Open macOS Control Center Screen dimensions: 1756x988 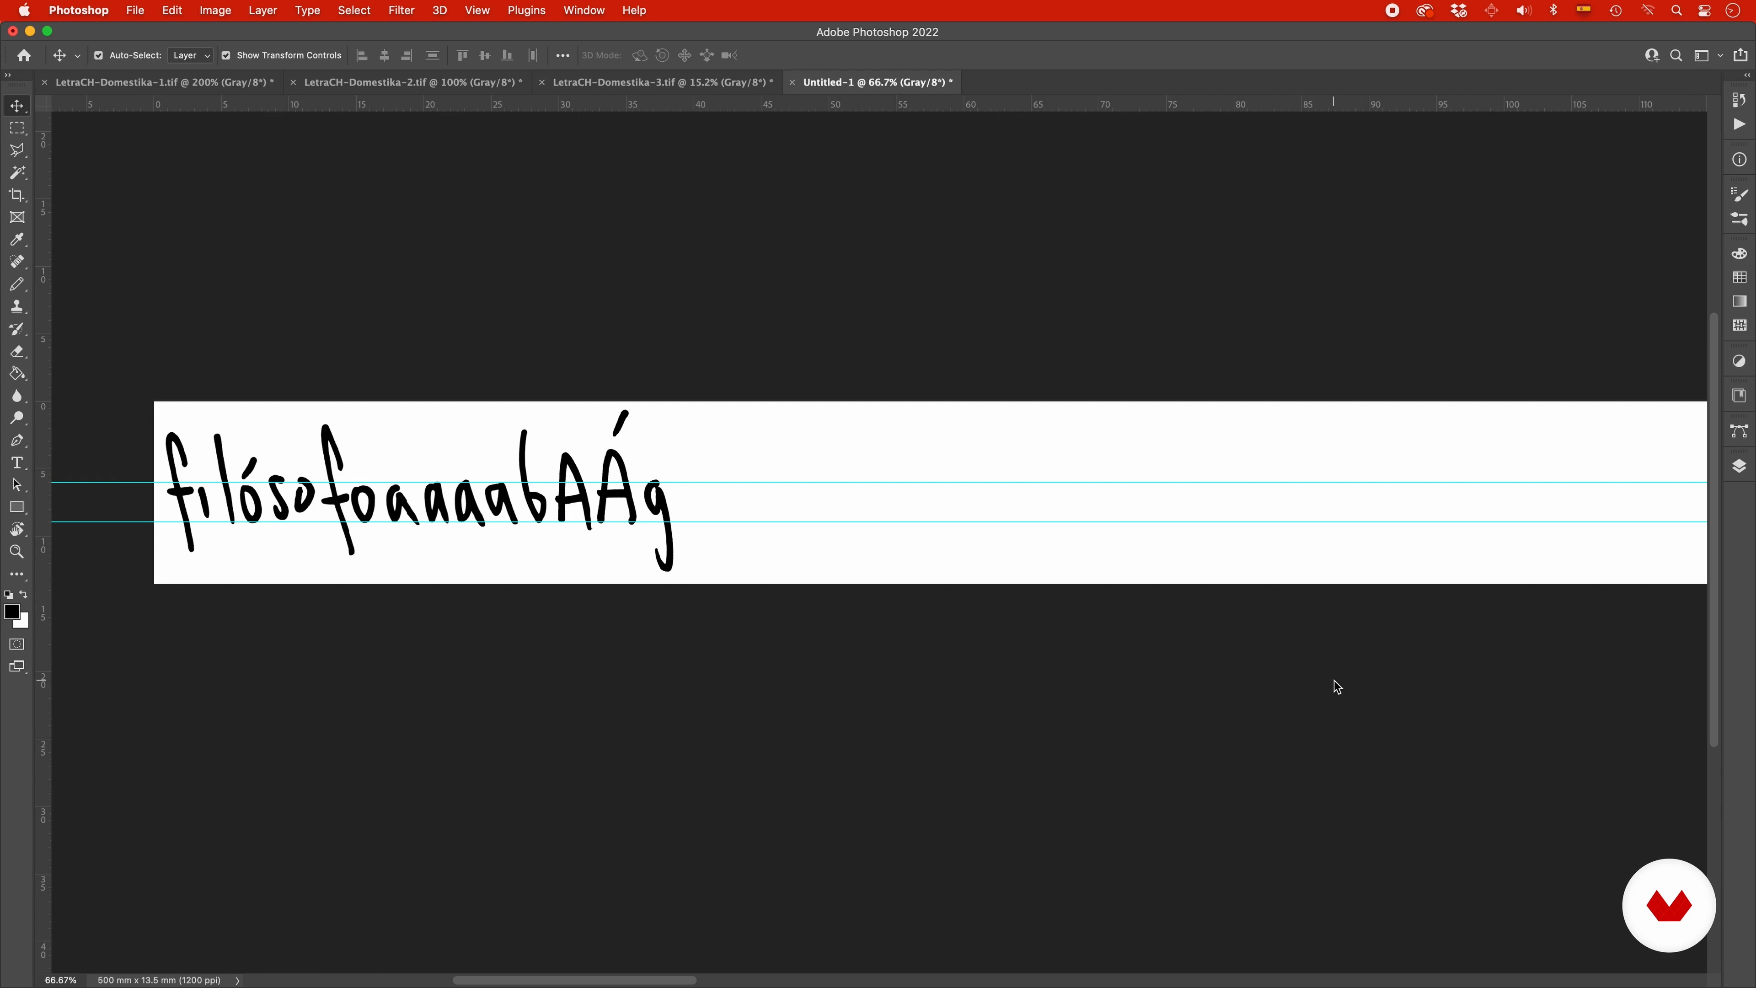point(1704,10)
